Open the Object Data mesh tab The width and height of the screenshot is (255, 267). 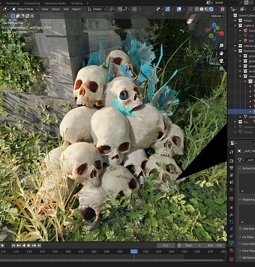tap(232, 243)
